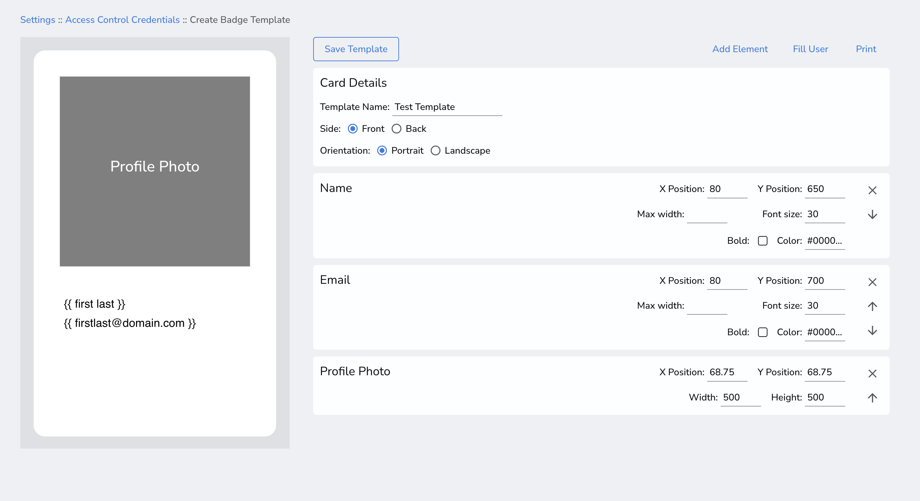Choose Landscape orientation
The width and height of the screenshot is (920, 501).
point(435,151)
